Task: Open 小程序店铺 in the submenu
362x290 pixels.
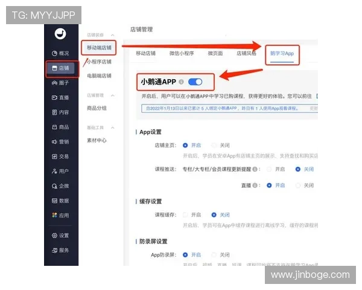Action: pyautogui.click(x=100, y=62)
